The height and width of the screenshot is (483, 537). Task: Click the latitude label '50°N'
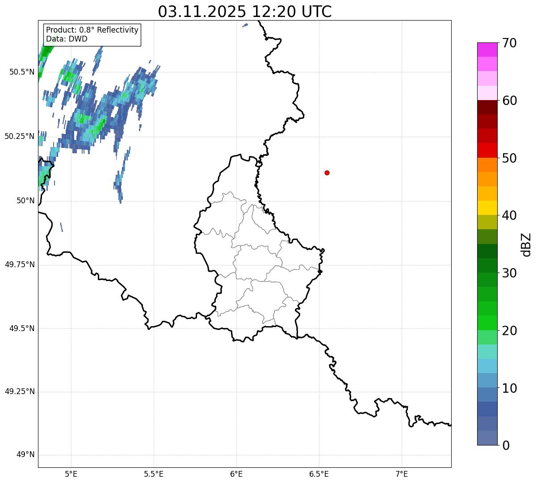(25, 201)
